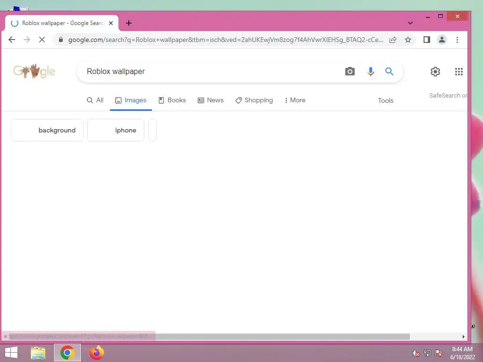The width and height of the screenshot is (483, 362).
Task: Switch to the Books tab
Action: pos(172,100)
